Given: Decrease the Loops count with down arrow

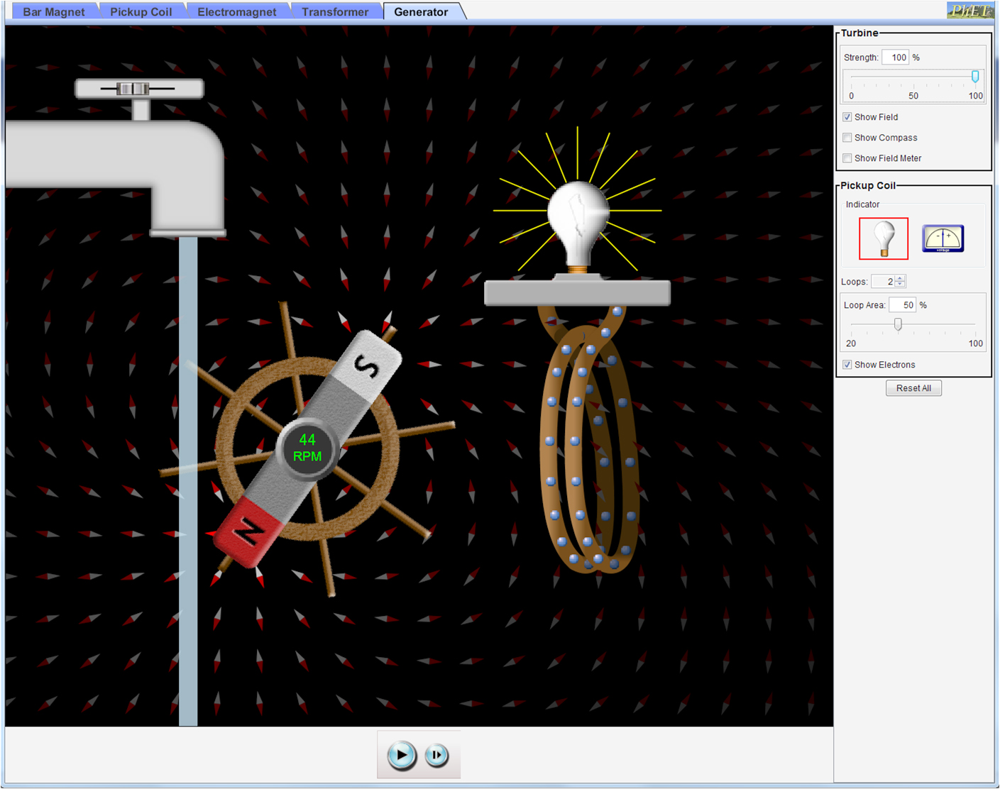Looking at the screenshot, I should tap(901, 285).
